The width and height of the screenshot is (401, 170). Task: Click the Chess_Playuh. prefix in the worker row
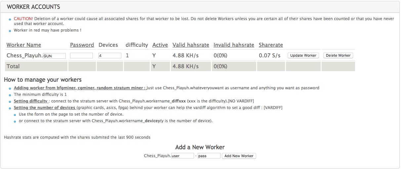pos(24,55)
